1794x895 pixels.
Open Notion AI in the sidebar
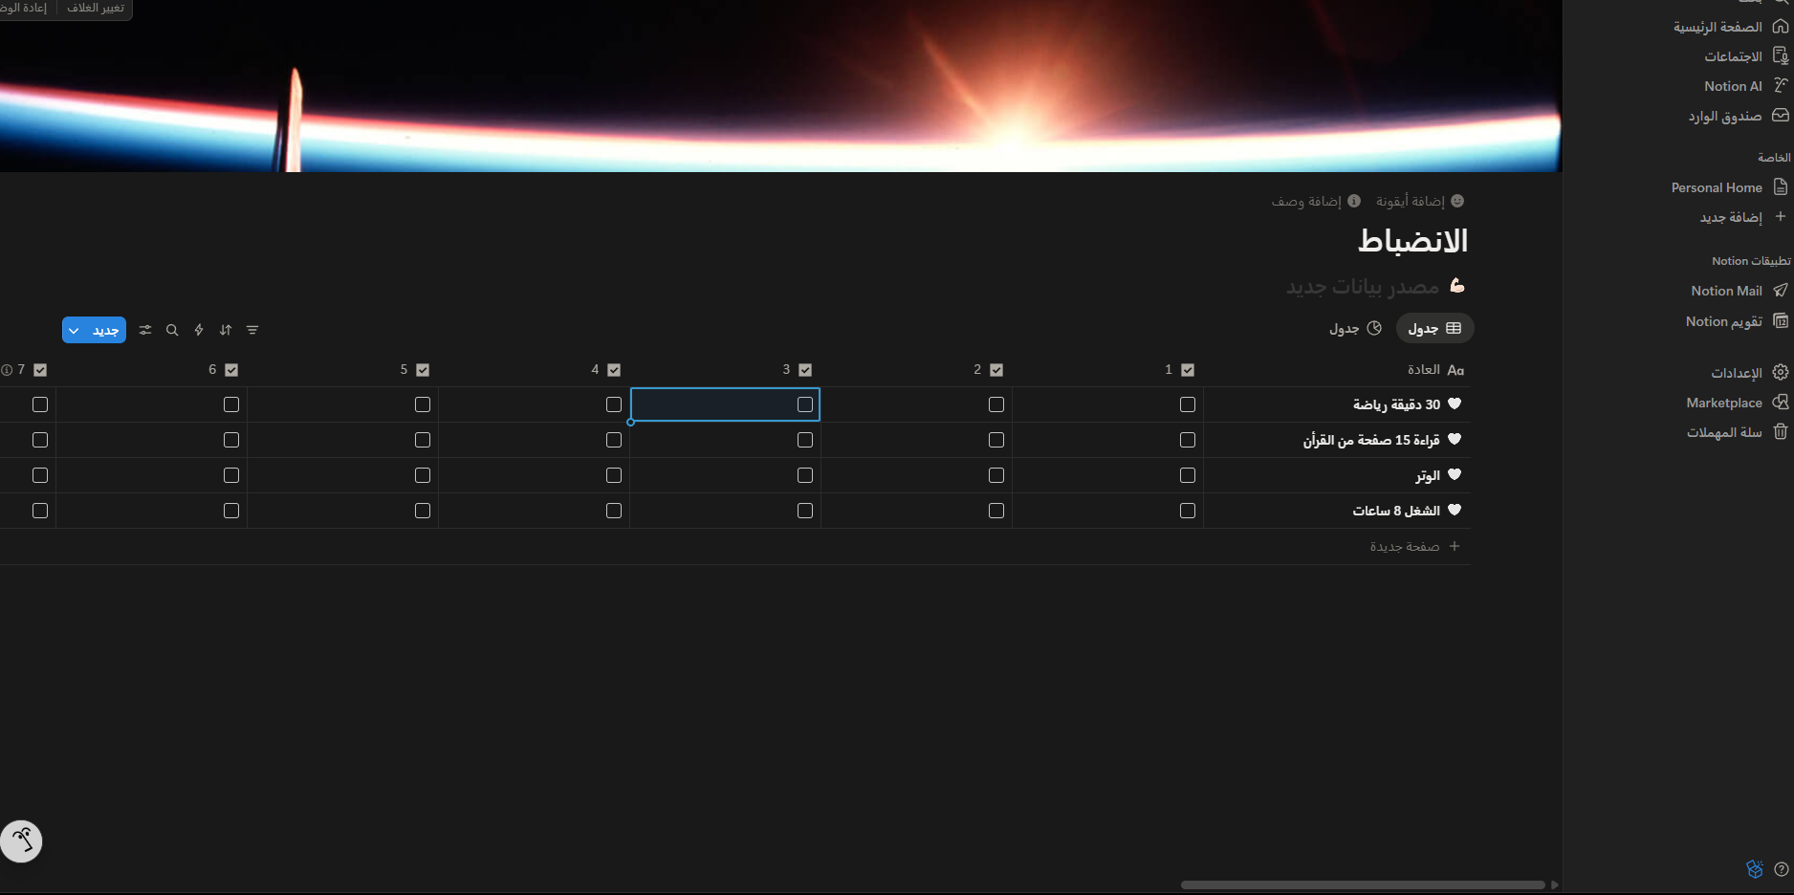1733,86
